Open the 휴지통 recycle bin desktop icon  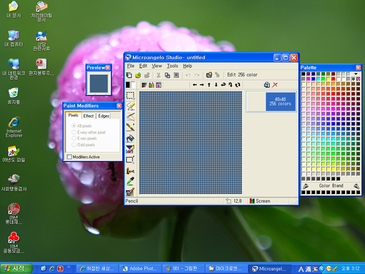(x=14, y=96)
